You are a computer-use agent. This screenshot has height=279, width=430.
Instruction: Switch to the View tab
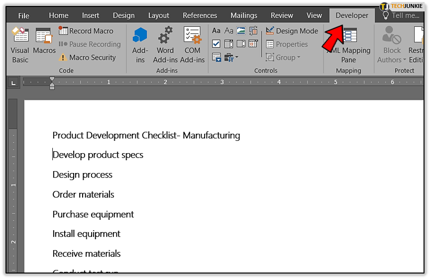pos(314,15)
